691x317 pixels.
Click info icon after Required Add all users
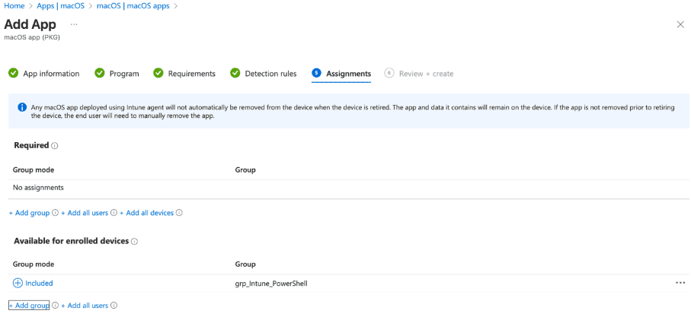[114, 213]
